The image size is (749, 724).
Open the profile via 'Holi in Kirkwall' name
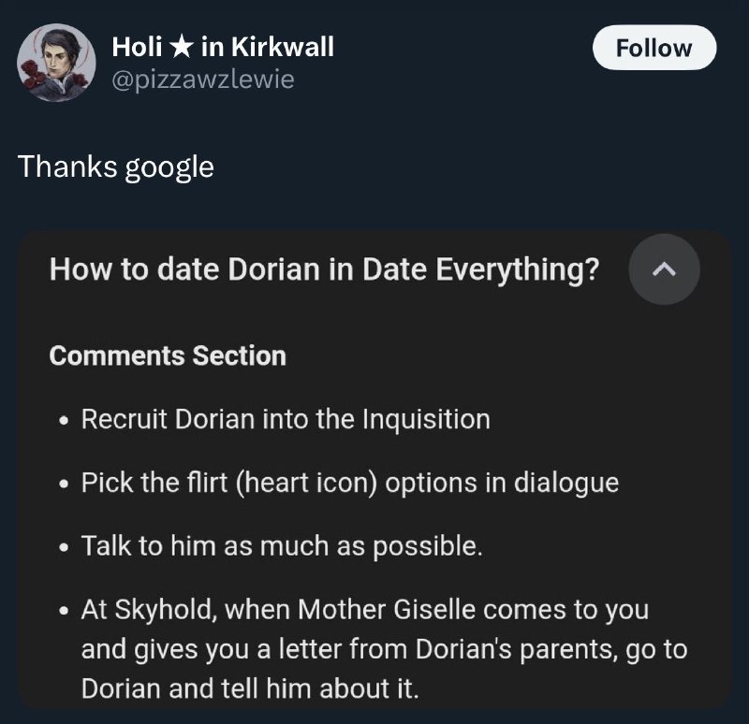point(223,48)
